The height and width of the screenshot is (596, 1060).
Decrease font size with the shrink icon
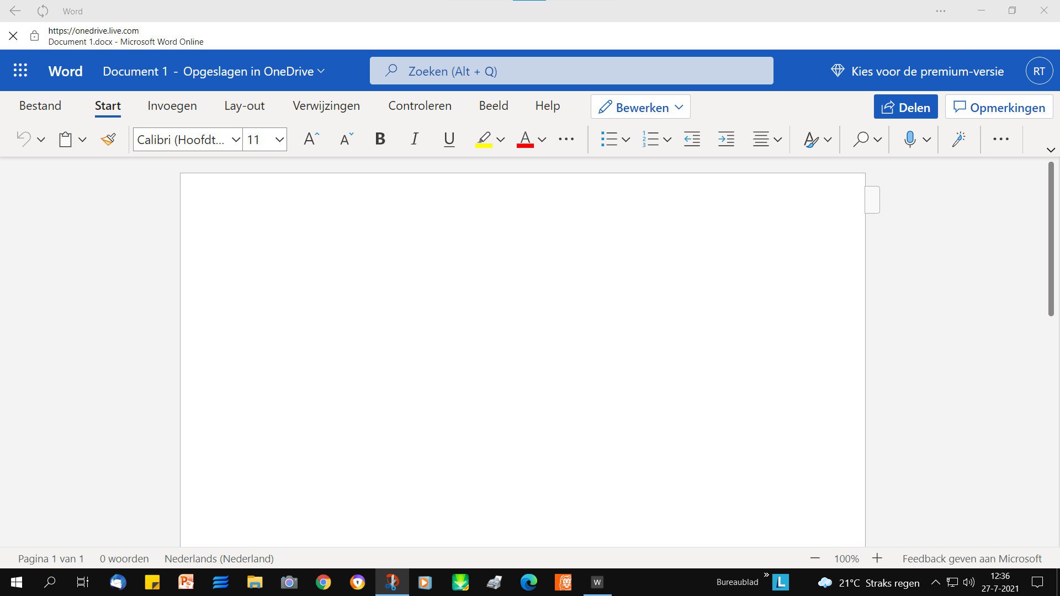click(346, 139)
